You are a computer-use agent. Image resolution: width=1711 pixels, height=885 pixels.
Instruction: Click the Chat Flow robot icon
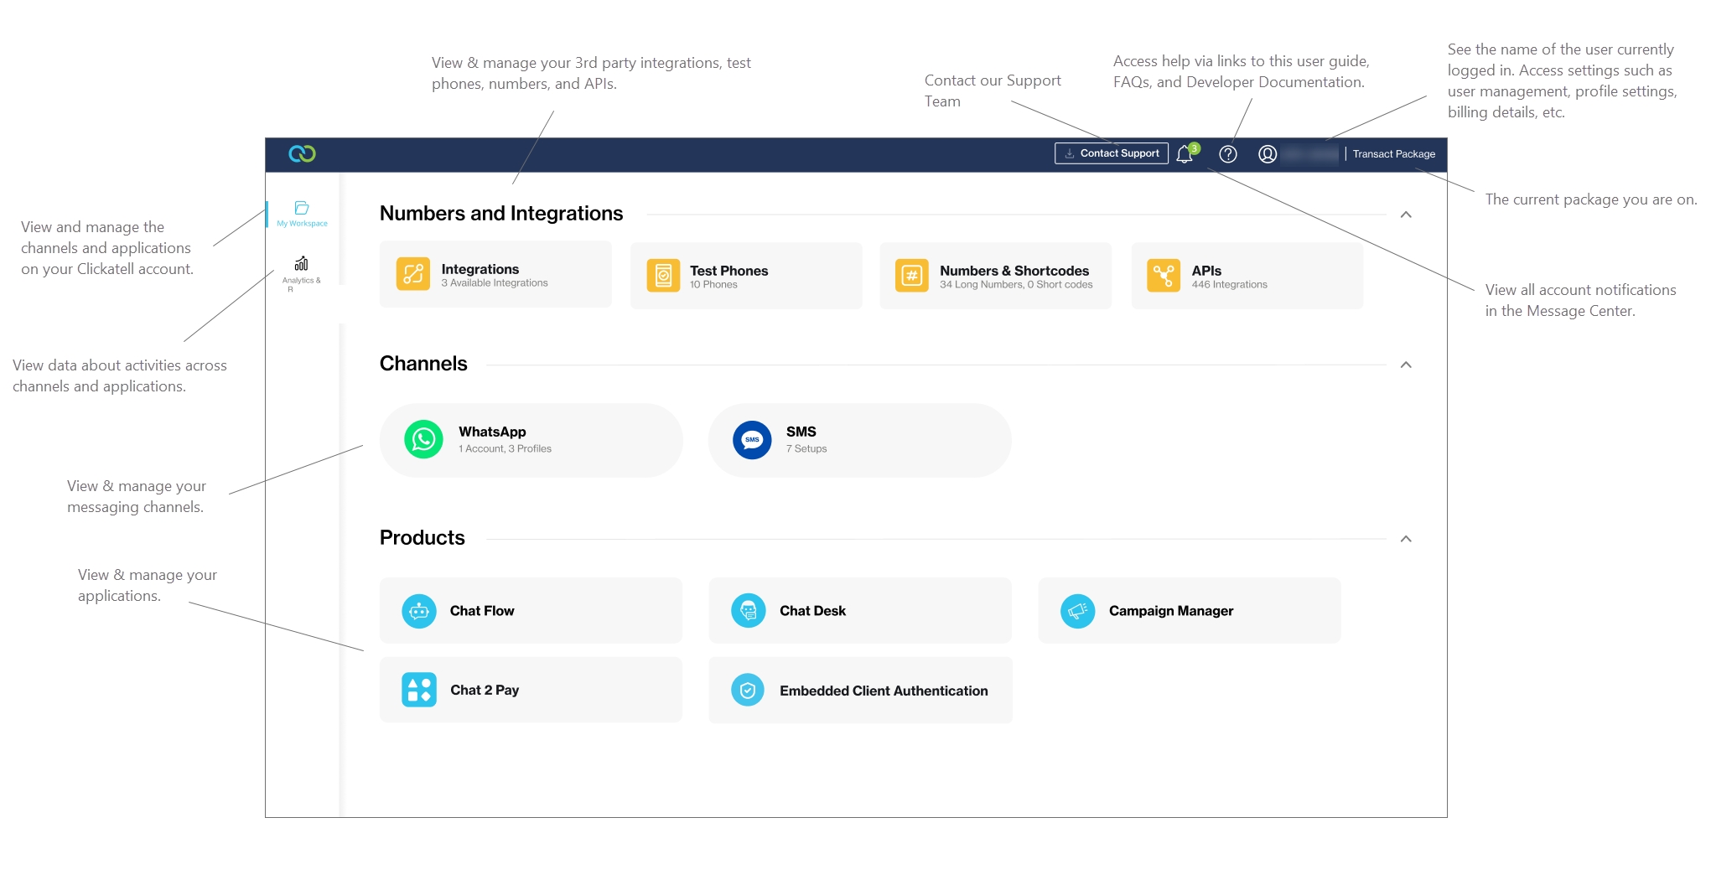pyautogui.click(x=419, y=611)
